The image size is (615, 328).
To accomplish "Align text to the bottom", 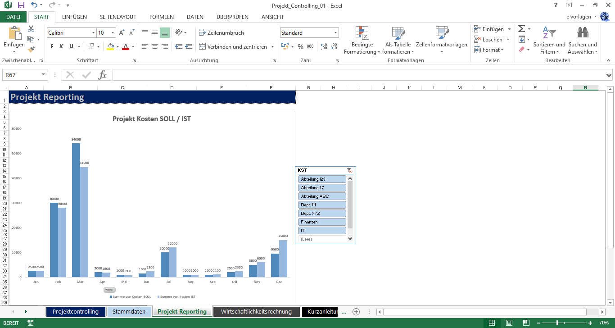I will pos(165,32).
